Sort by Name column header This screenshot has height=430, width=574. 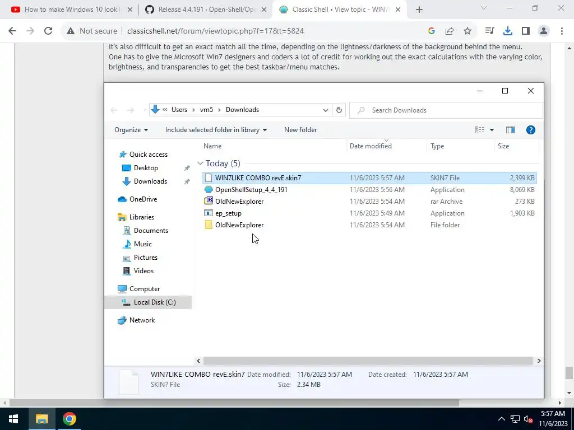(x=212, y=146)
